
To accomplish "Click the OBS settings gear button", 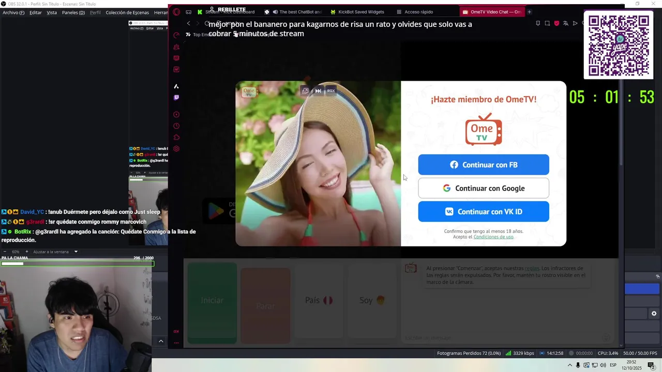I will (654, 314).
